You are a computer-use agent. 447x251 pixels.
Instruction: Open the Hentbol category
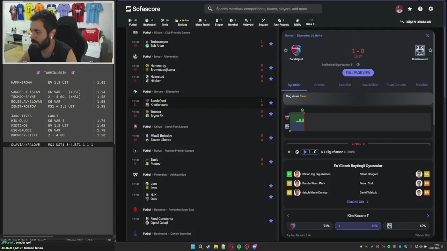click(x=233, y=22)
